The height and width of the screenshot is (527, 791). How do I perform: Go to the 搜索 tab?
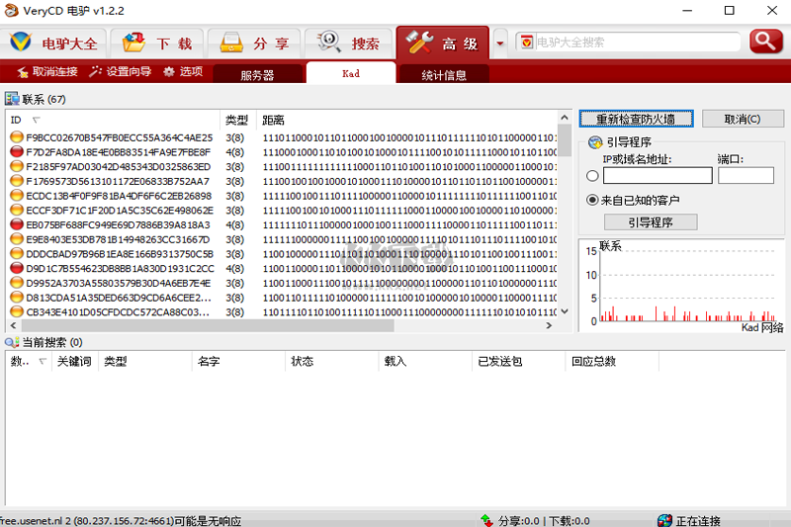348,44
